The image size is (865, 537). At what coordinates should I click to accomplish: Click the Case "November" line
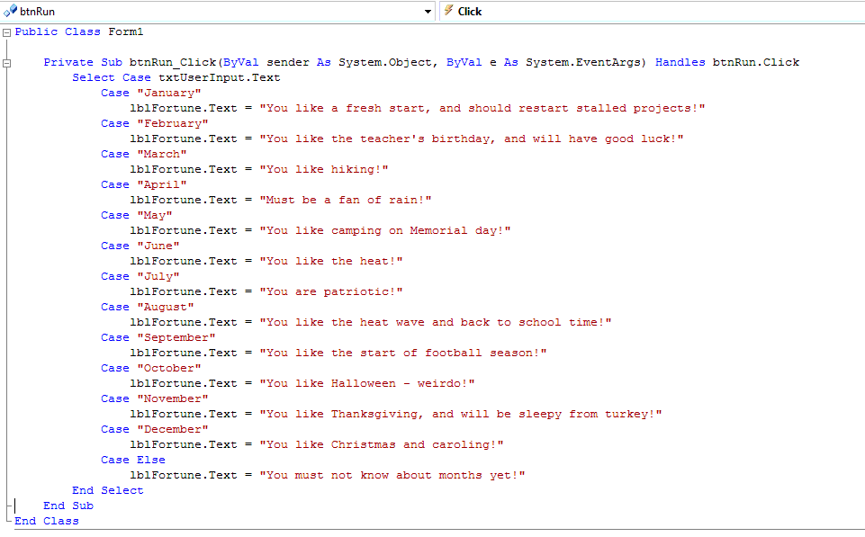point(155,399)
